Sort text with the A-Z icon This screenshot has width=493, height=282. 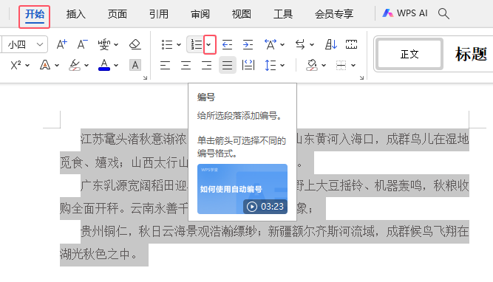pos(331,44)
